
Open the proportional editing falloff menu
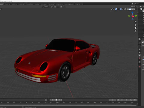pyautogui.click(x=63, y=7)
